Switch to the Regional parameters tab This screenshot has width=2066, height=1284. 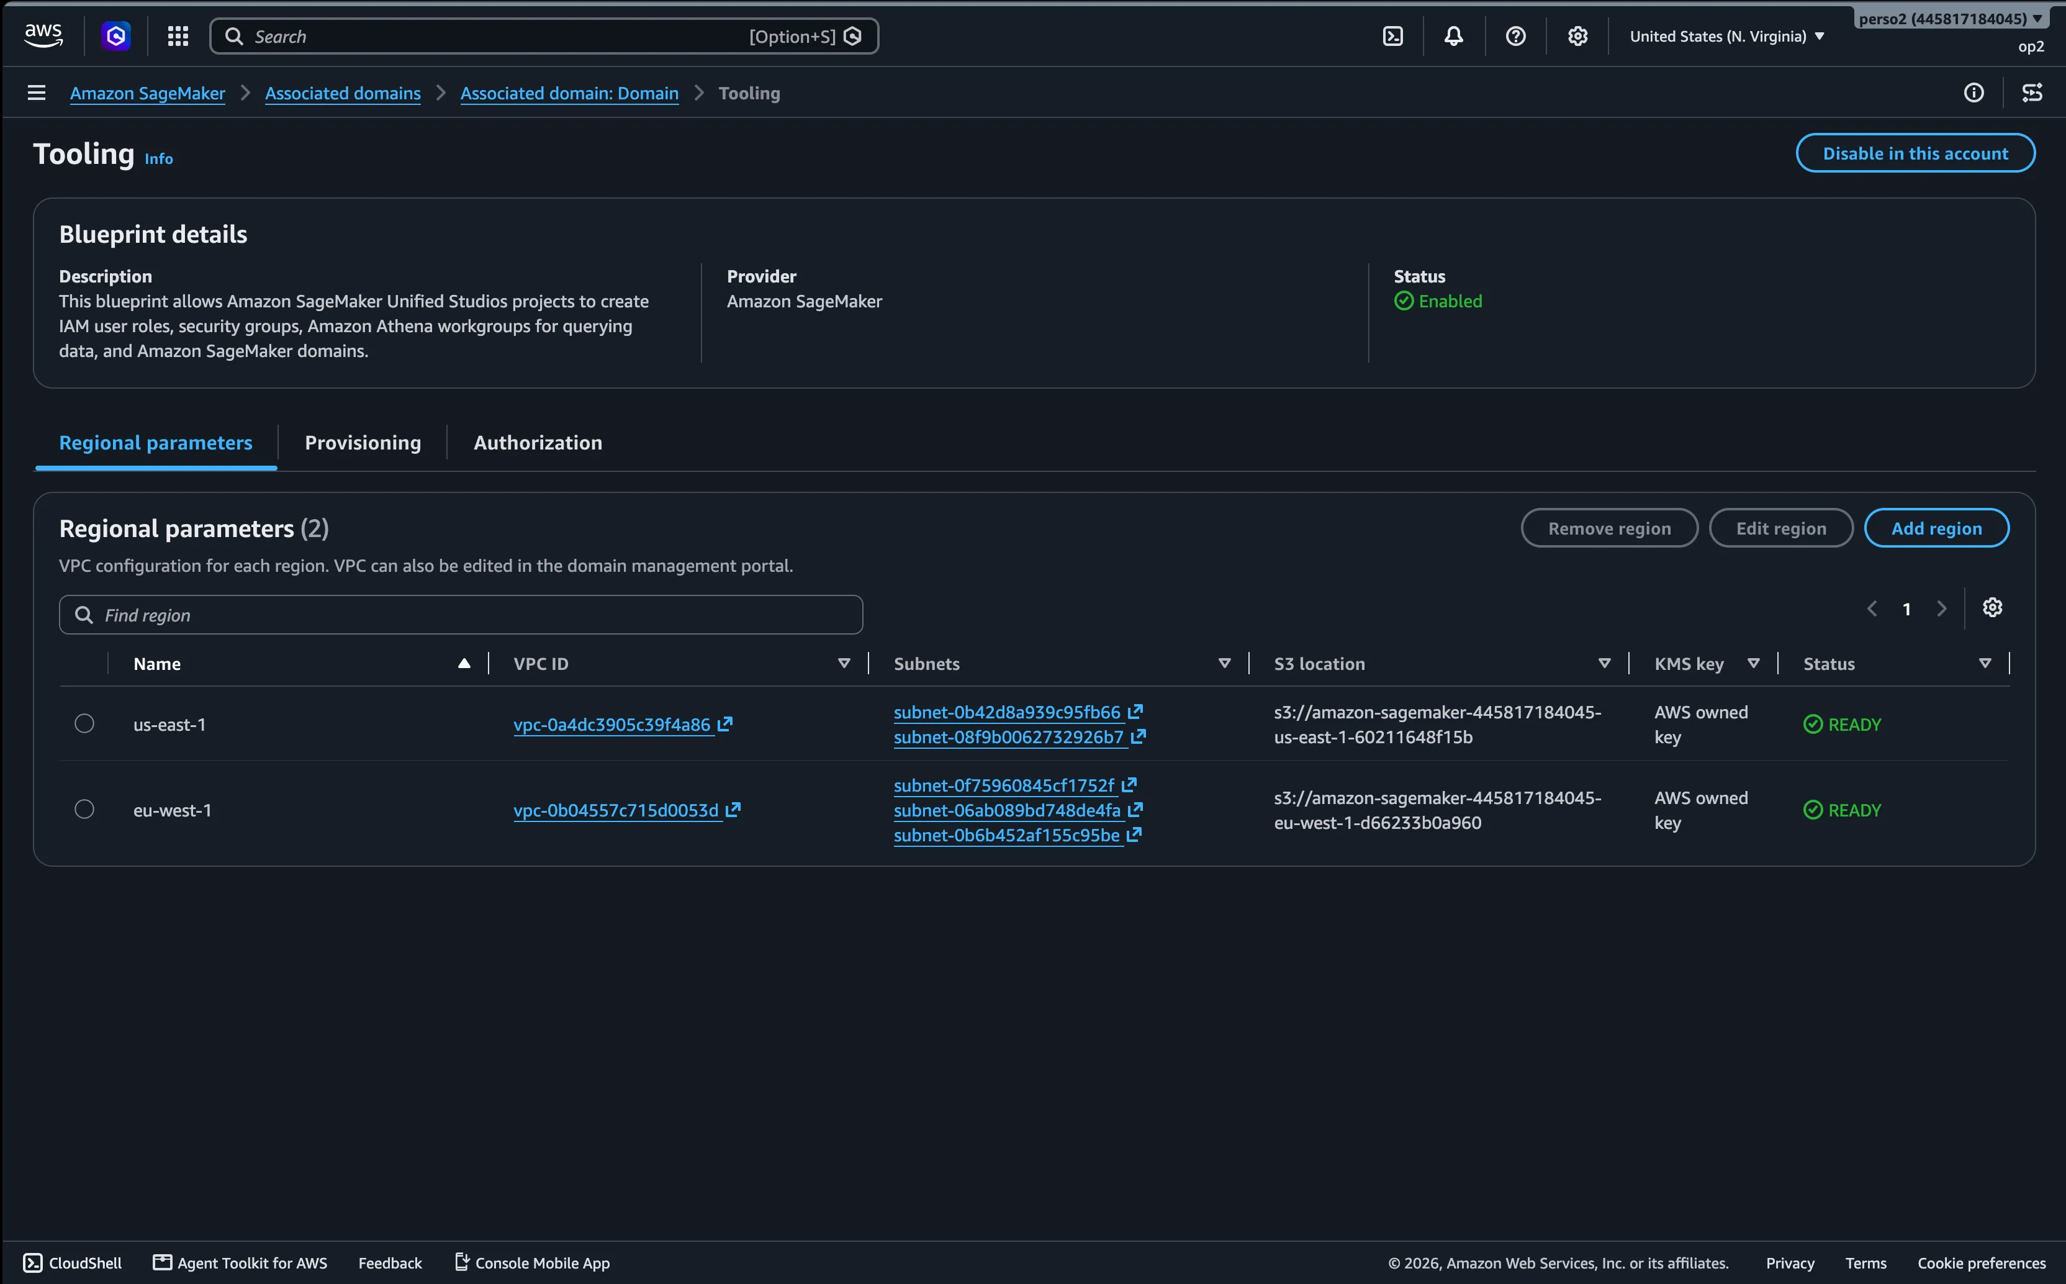[155, 443]
